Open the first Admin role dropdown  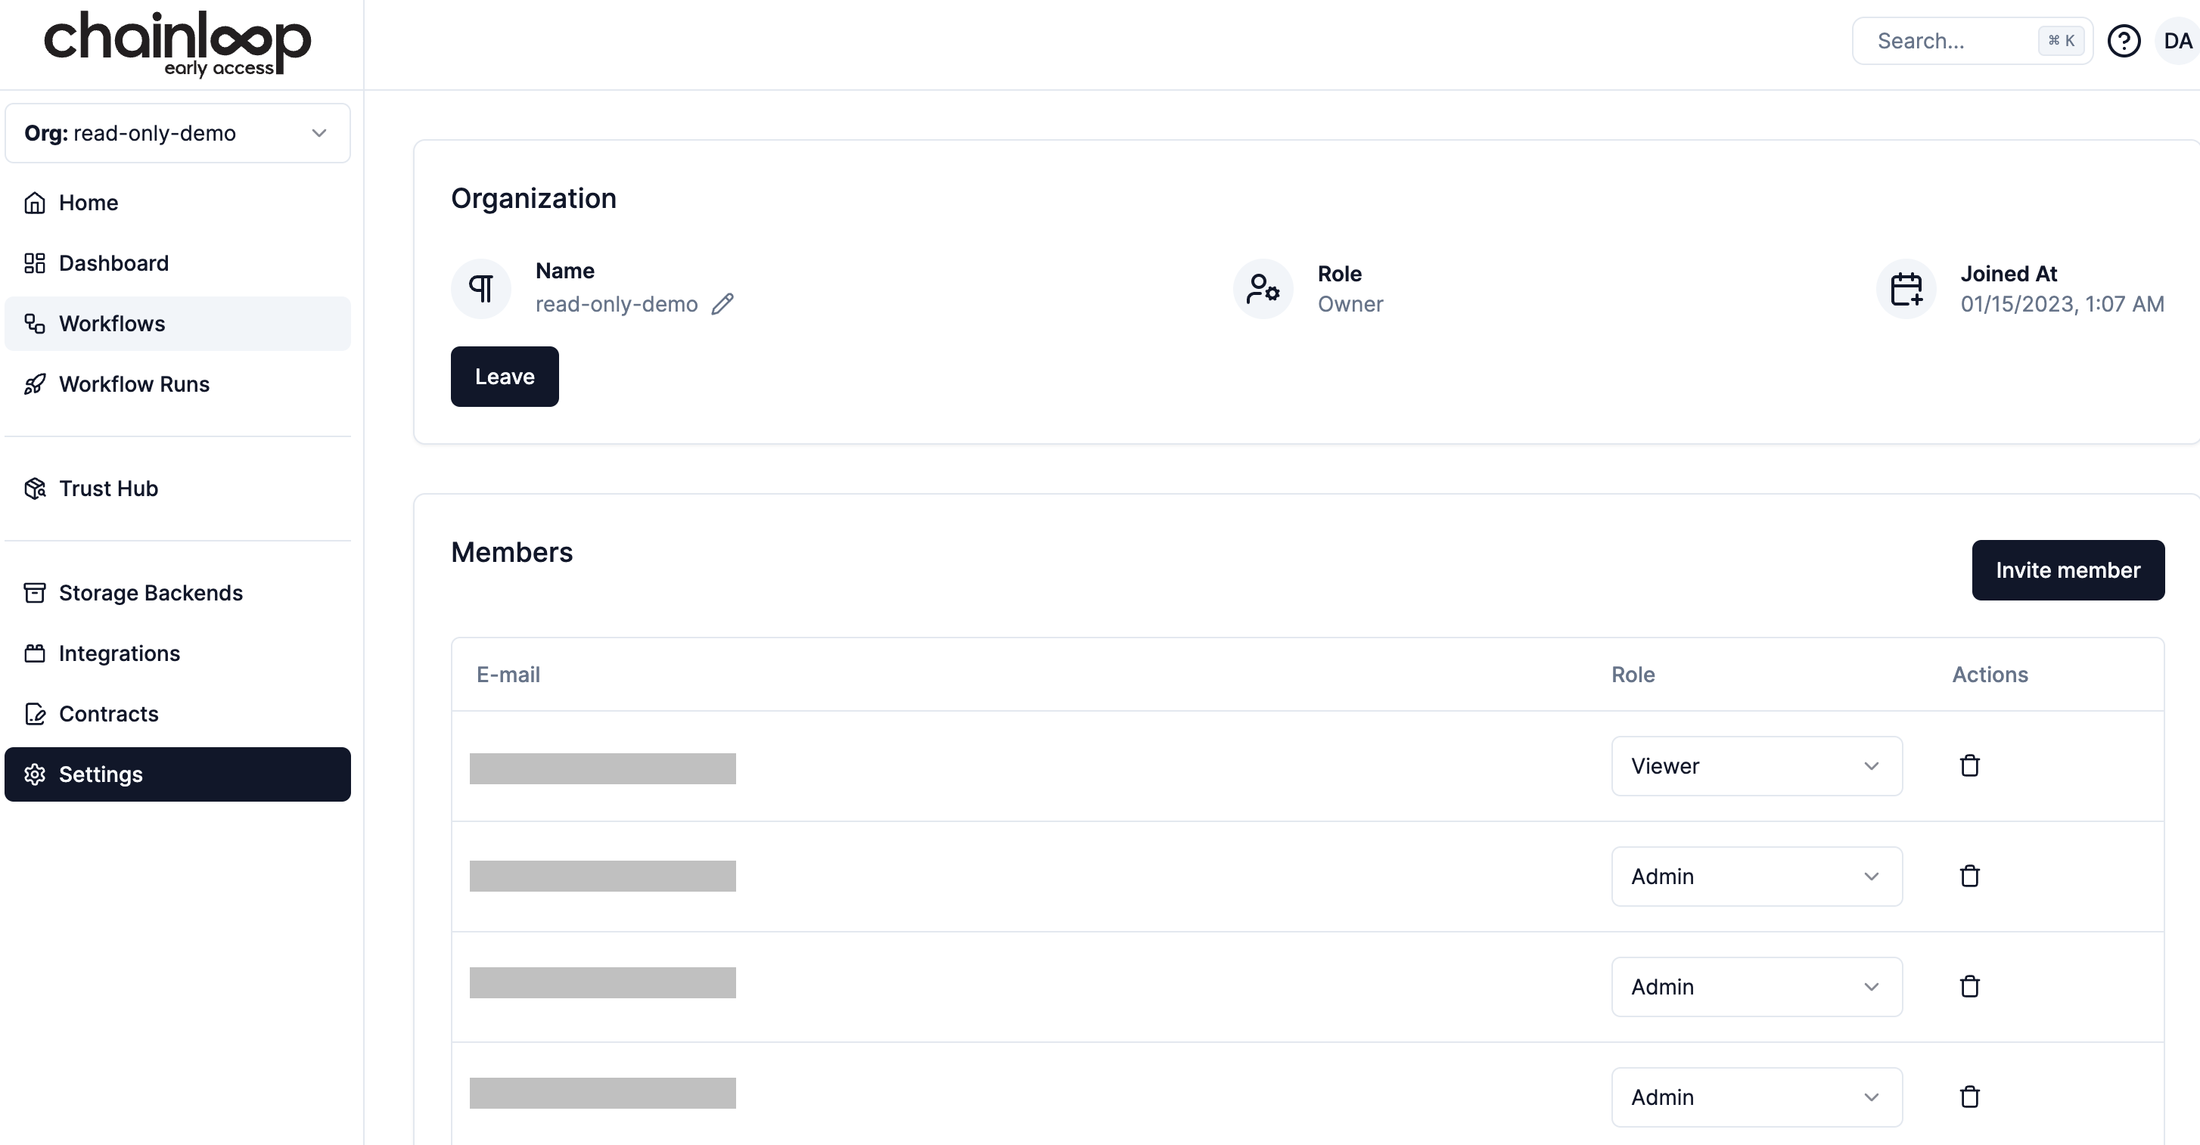pyautogui.click(x=1756, y=876)
